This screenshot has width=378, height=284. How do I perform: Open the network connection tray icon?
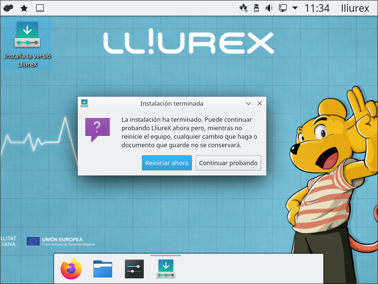tap(283, 8)
